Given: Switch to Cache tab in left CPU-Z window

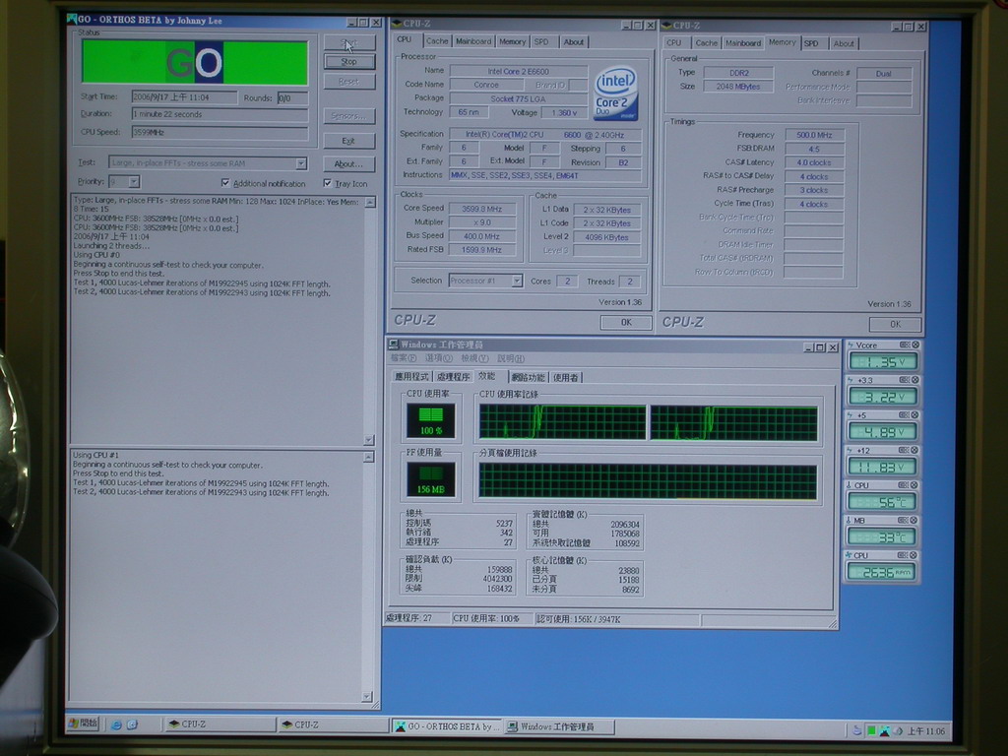Looking at the screenshot, I should tap(437, 41).
